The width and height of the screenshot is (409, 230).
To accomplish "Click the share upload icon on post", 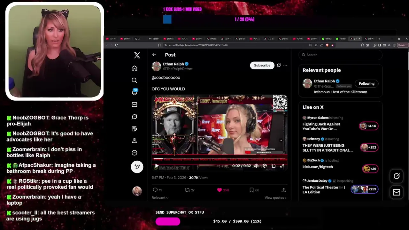I will click(x=283, y=190).
